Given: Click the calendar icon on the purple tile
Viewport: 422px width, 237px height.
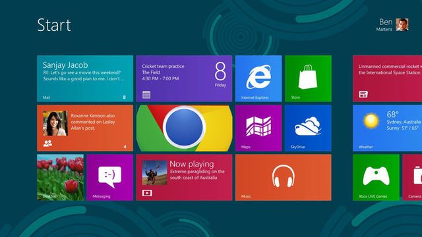Looking at the screenshot, I should point(146,95).
